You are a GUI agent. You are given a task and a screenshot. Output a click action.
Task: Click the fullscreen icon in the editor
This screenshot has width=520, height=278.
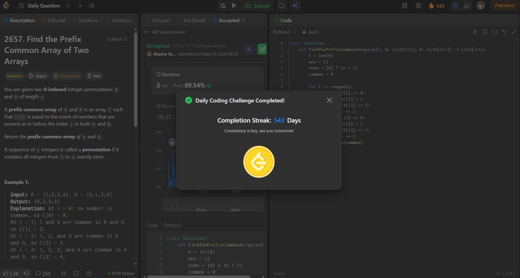pyautogui.click(x=514, y=32)
